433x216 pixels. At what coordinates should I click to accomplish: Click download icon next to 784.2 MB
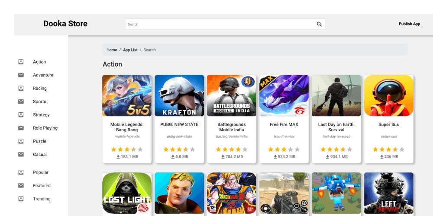[223, 156]
